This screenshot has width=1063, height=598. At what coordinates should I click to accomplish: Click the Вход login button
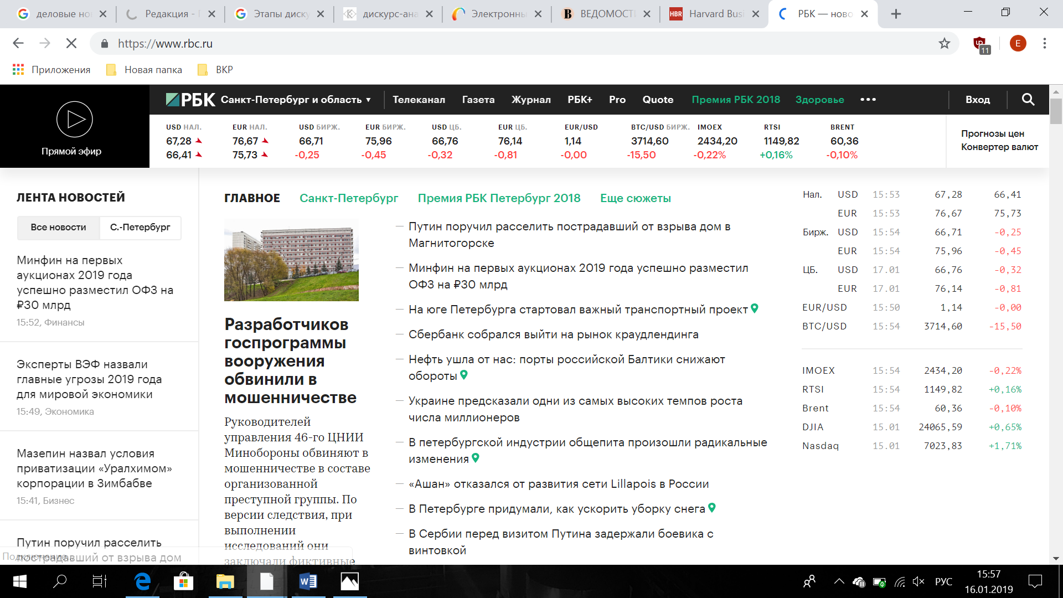[x=978, y=100]
